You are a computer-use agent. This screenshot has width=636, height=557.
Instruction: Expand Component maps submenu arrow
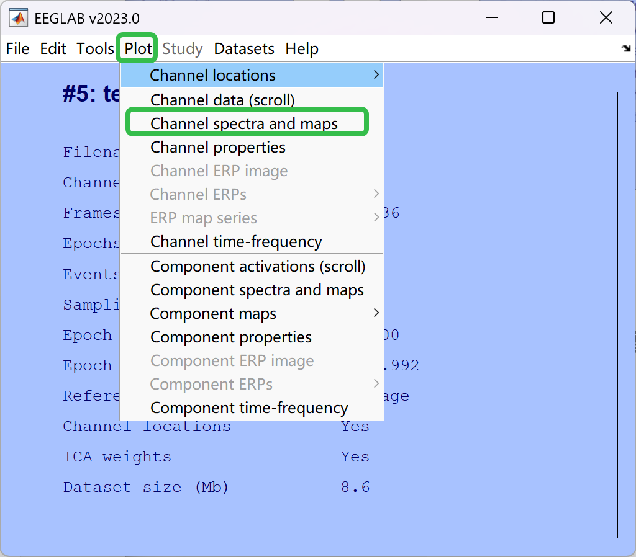pyautogui.click(x=376, y=313)
